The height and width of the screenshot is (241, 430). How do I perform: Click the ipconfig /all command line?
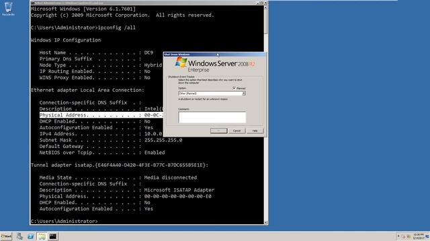click(x=83, y=27)
